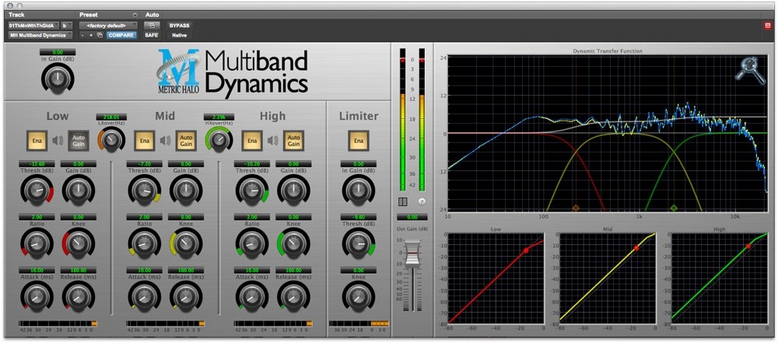Click the Low band gain reduction meter
The width and height of the screenshot is (778, 343).
pyautogui.click(x=58, y=323)
